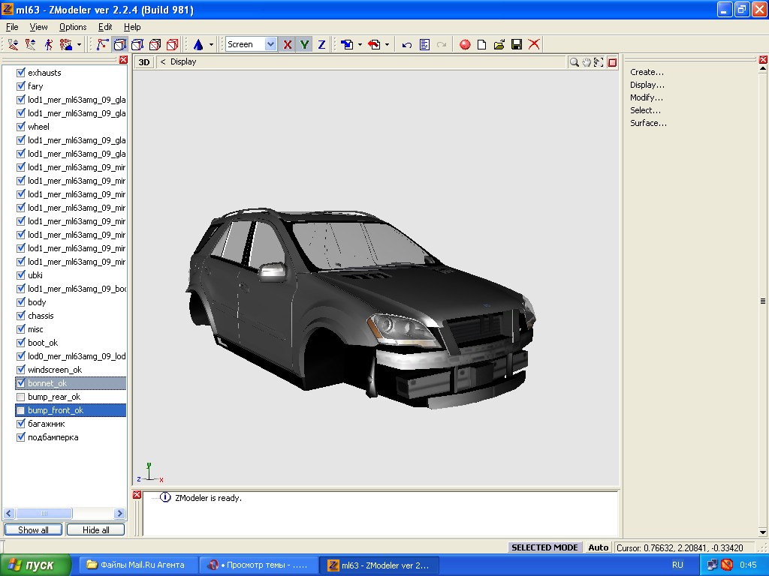The image size is (769, 576).
Task: Switch to Edges level cube icon
Action: tap(119, 44)
